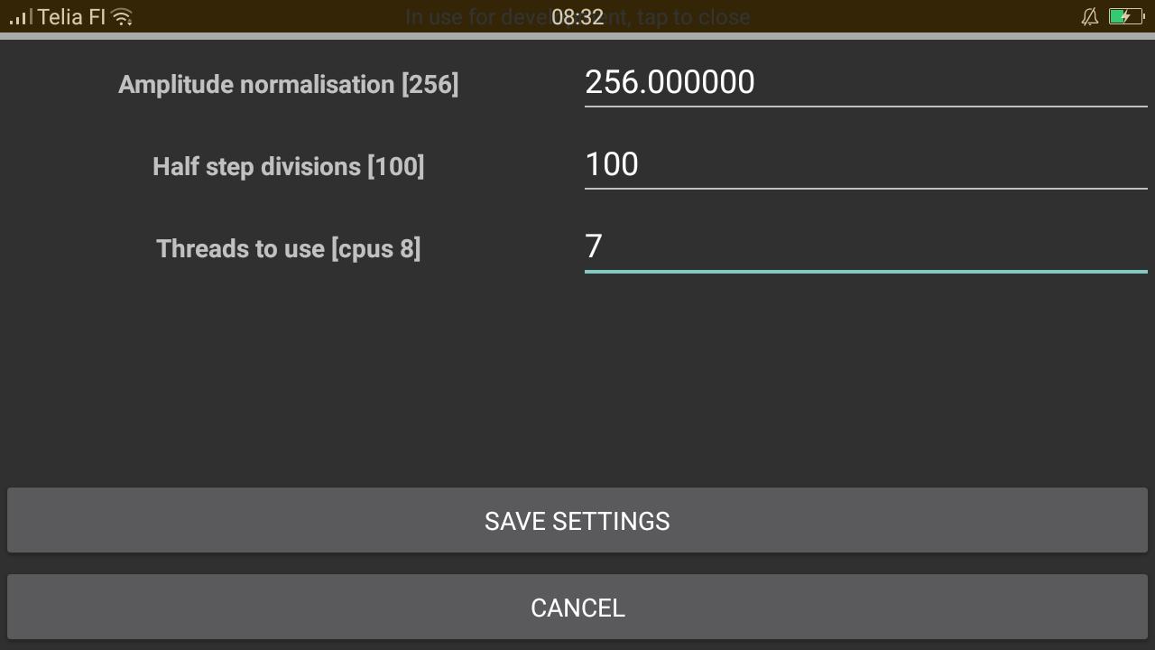Tap the charging battery icon
This screenshot has height=650, width=1155.
[1126, 17]
